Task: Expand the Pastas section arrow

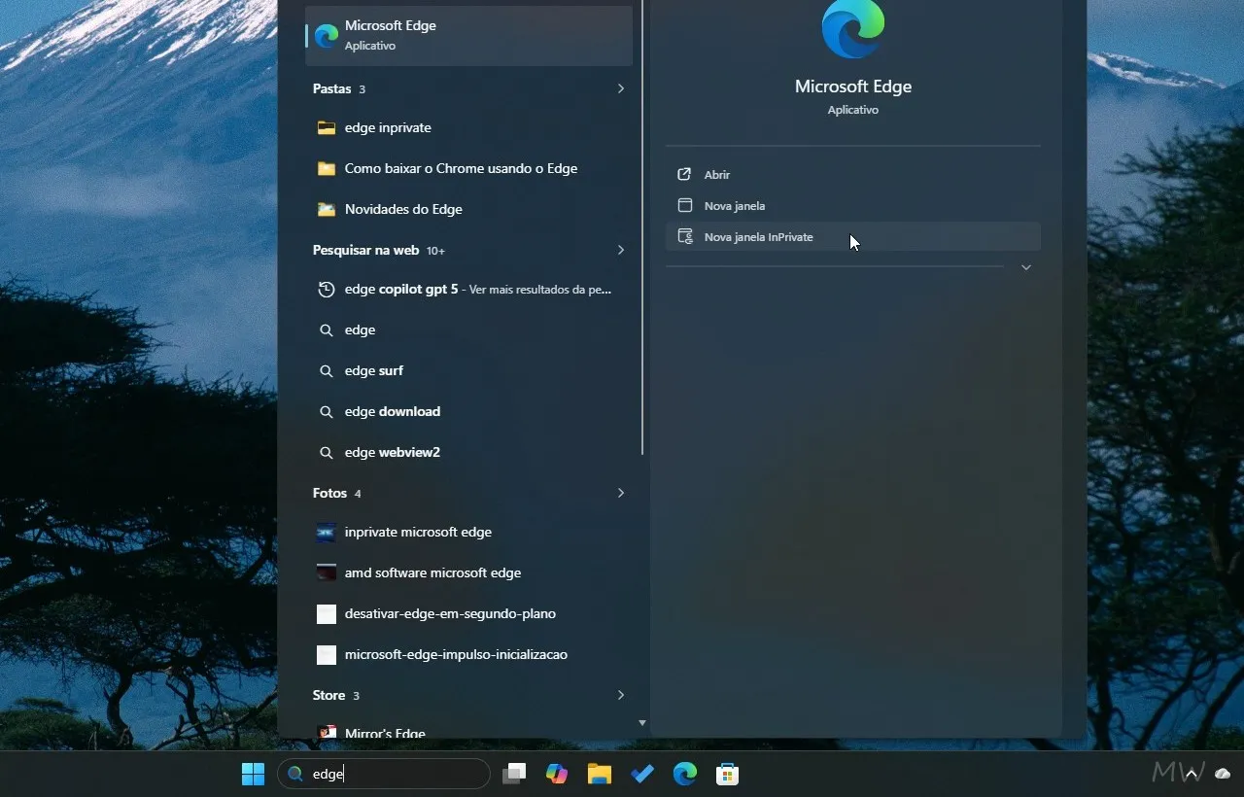Action: pyautogui.click(x=621, y=88)
